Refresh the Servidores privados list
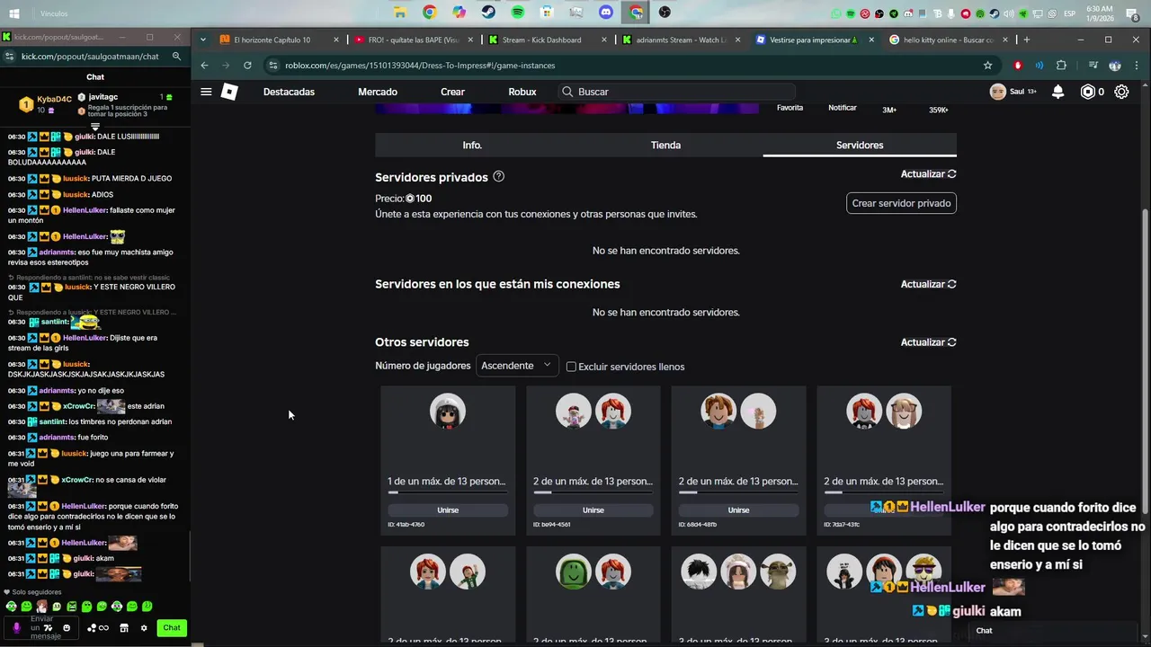This screenshot has height=647, width=1151. click(928, 173)
